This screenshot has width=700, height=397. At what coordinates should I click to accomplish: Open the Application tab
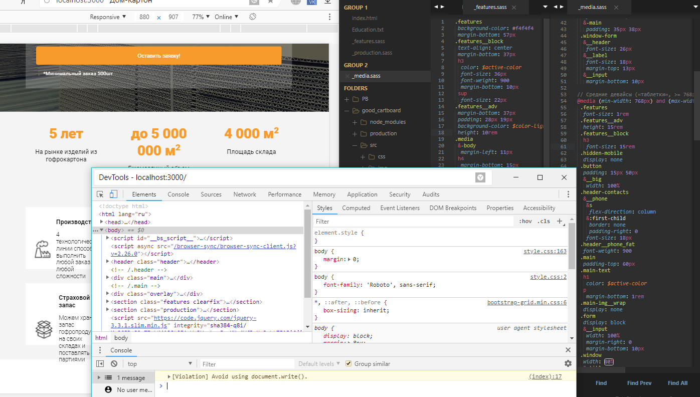tap(362, 194)
